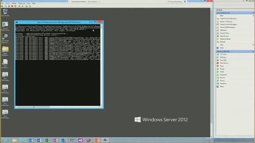255x143 pixels.
Task: Open Visual Studio from the taskbar
Action: coord(80,140)
